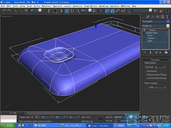Screen dimensions: 171x128
Task: Open the Layer Manager icon
Action: [168, 11]
